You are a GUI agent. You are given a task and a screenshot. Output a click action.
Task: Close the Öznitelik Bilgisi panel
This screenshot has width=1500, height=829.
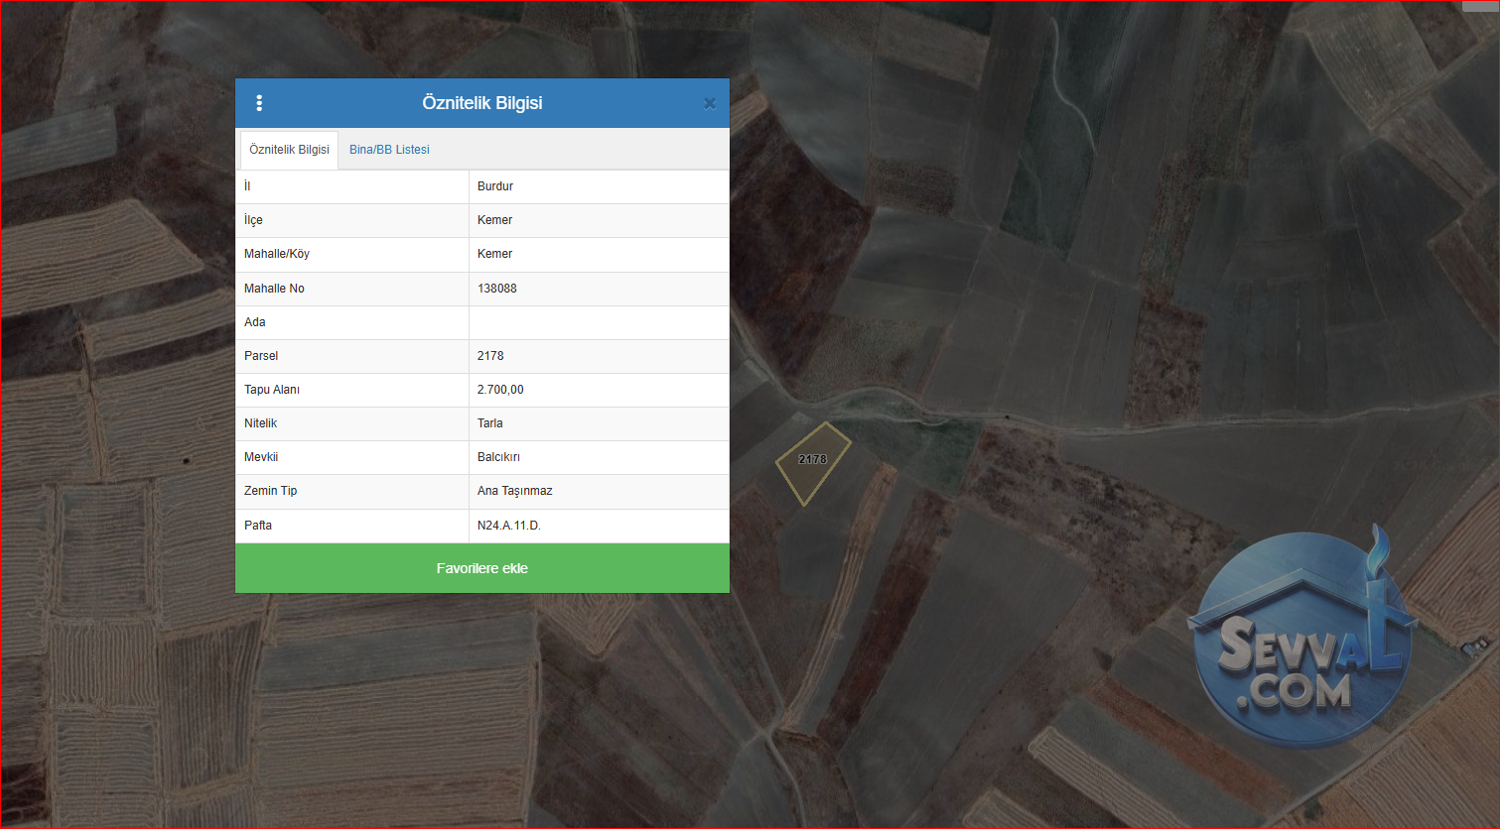click(710, 103)
